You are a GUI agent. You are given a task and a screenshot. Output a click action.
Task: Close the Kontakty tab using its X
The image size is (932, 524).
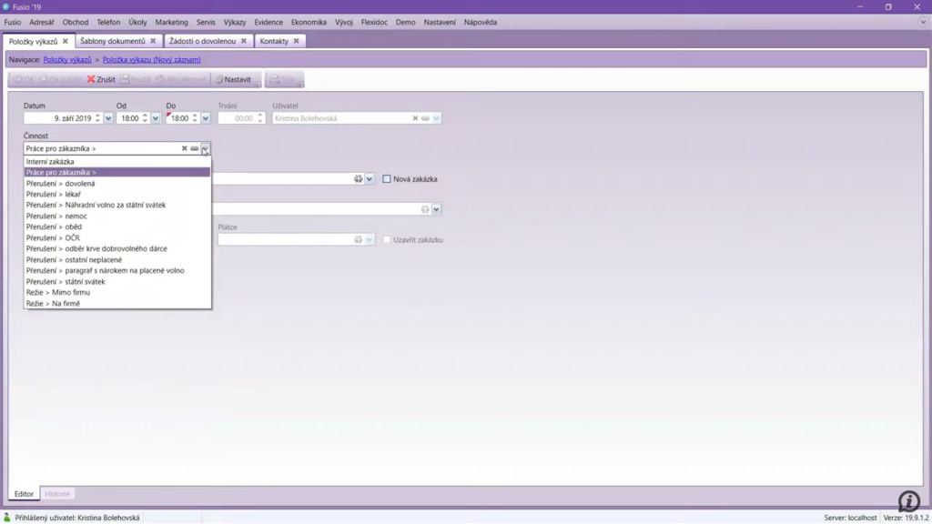pos(297,41)
